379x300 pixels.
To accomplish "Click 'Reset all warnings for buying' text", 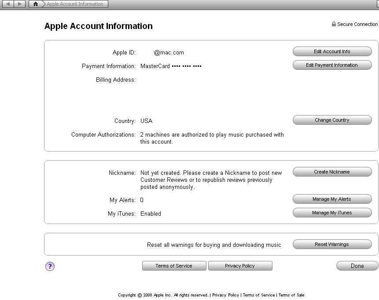I will click(x=214, y=245).
